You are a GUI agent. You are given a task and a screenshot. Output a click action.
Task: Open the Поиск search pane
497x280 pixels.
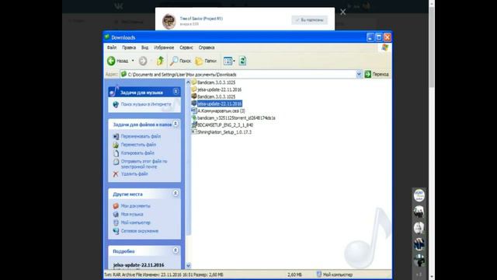pyautogui.click(x=180, y=61)
